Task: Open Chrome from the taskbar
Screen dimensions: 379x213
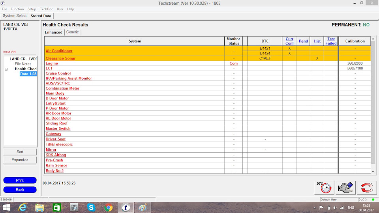Action: (x=109, y=207)
